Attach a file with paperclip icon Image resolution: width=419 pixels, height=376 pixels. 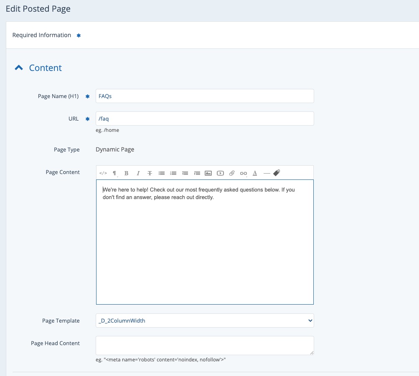[x=232, y=173]
